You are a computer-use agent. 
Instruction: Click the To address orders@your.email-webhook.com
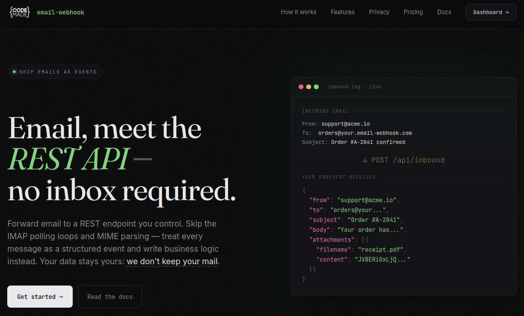[365, 133]
